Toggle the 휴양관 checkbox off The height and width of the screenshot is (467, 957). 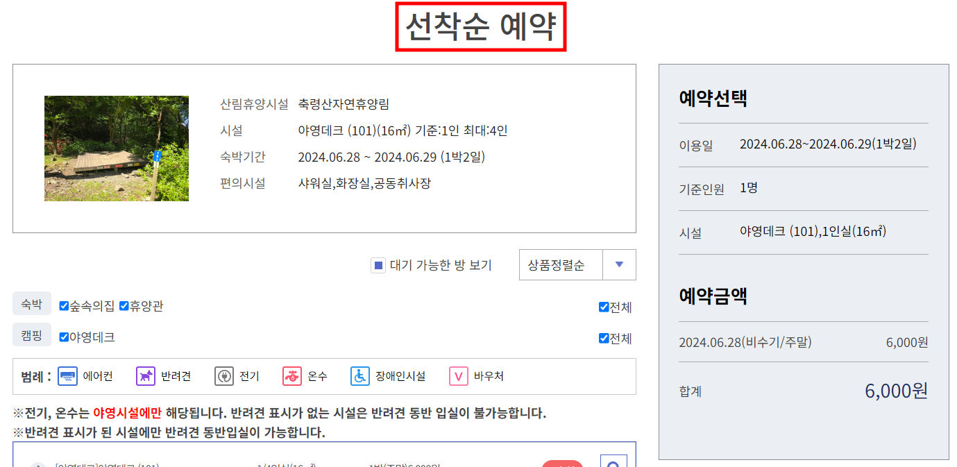point(124,304)
